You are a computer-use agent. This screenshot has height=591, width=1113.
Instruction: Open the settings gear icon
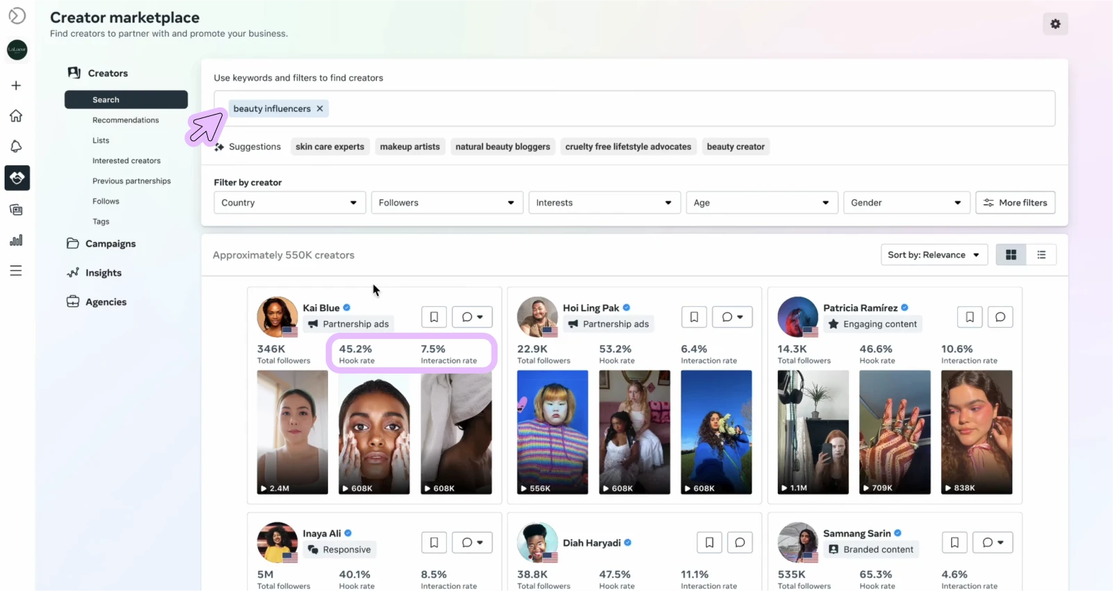point(1055,24)
